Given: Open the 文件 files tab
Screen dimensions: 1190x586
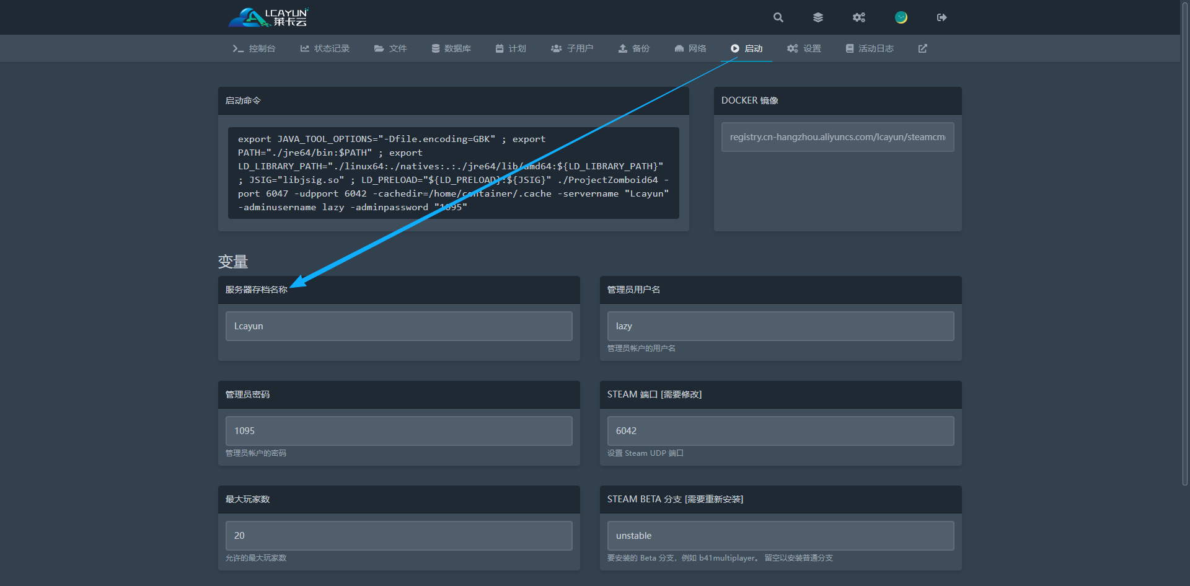Looking at the screenshot, I should (x=390, y=48).
